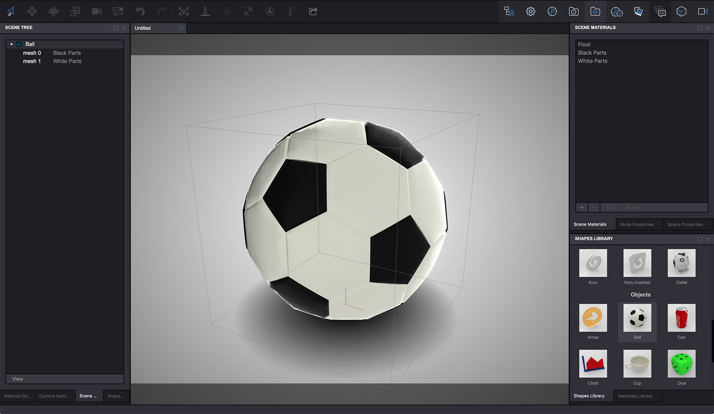Toggle visibility of the Ball node

click(18, 44)
